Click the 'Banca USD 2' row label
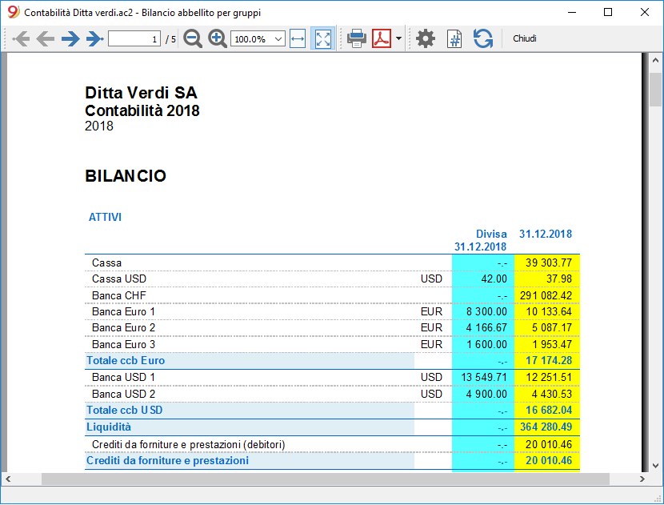 [x=124, y=394]
